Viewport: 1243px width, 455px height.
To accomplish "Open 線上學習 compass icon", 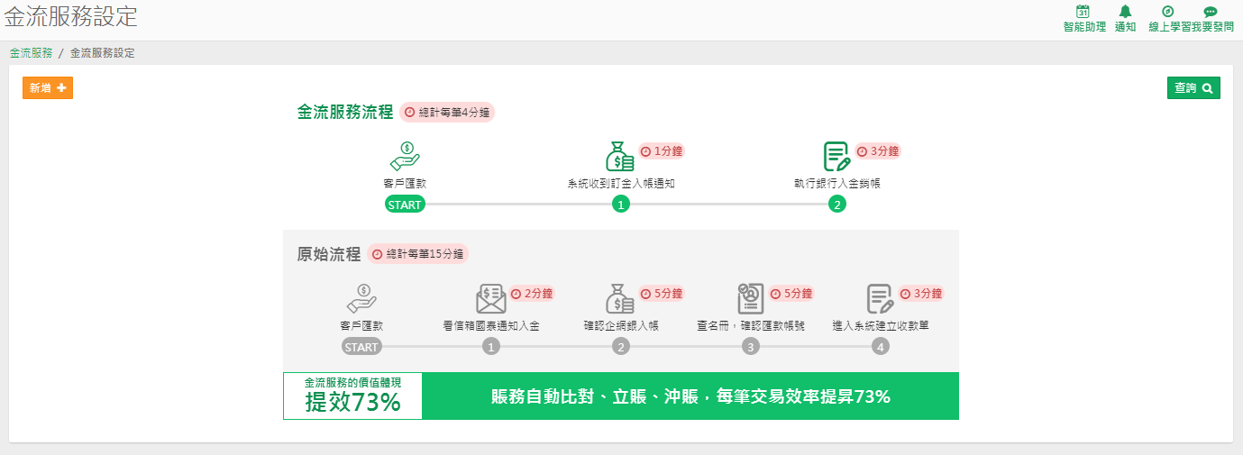I will click(x=1168, y=12).
